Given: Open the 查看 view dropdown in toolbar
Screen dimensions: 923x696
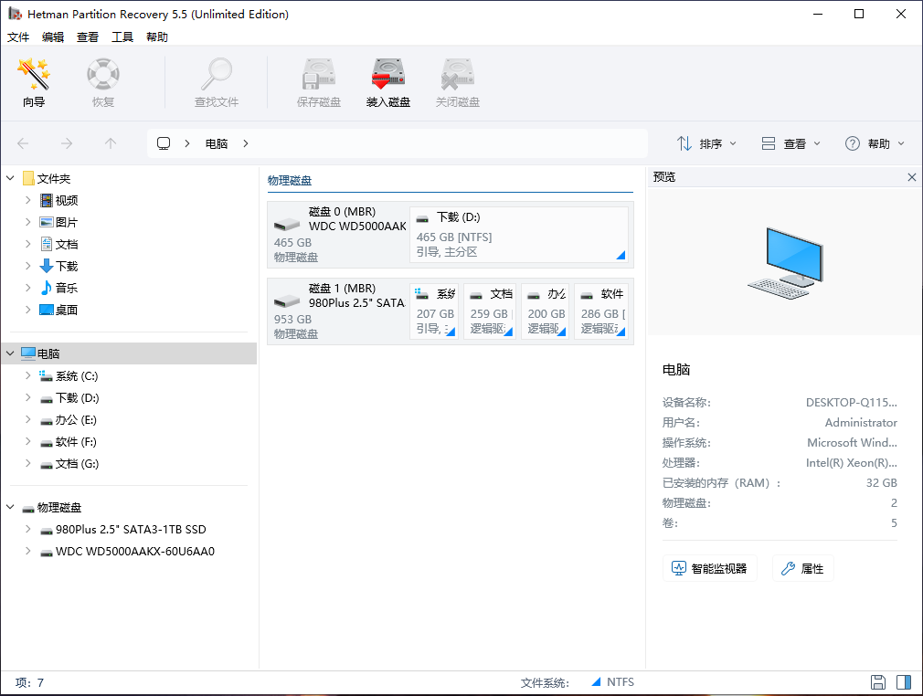Looking at the screenshot, I should click(x=790, y=143).
